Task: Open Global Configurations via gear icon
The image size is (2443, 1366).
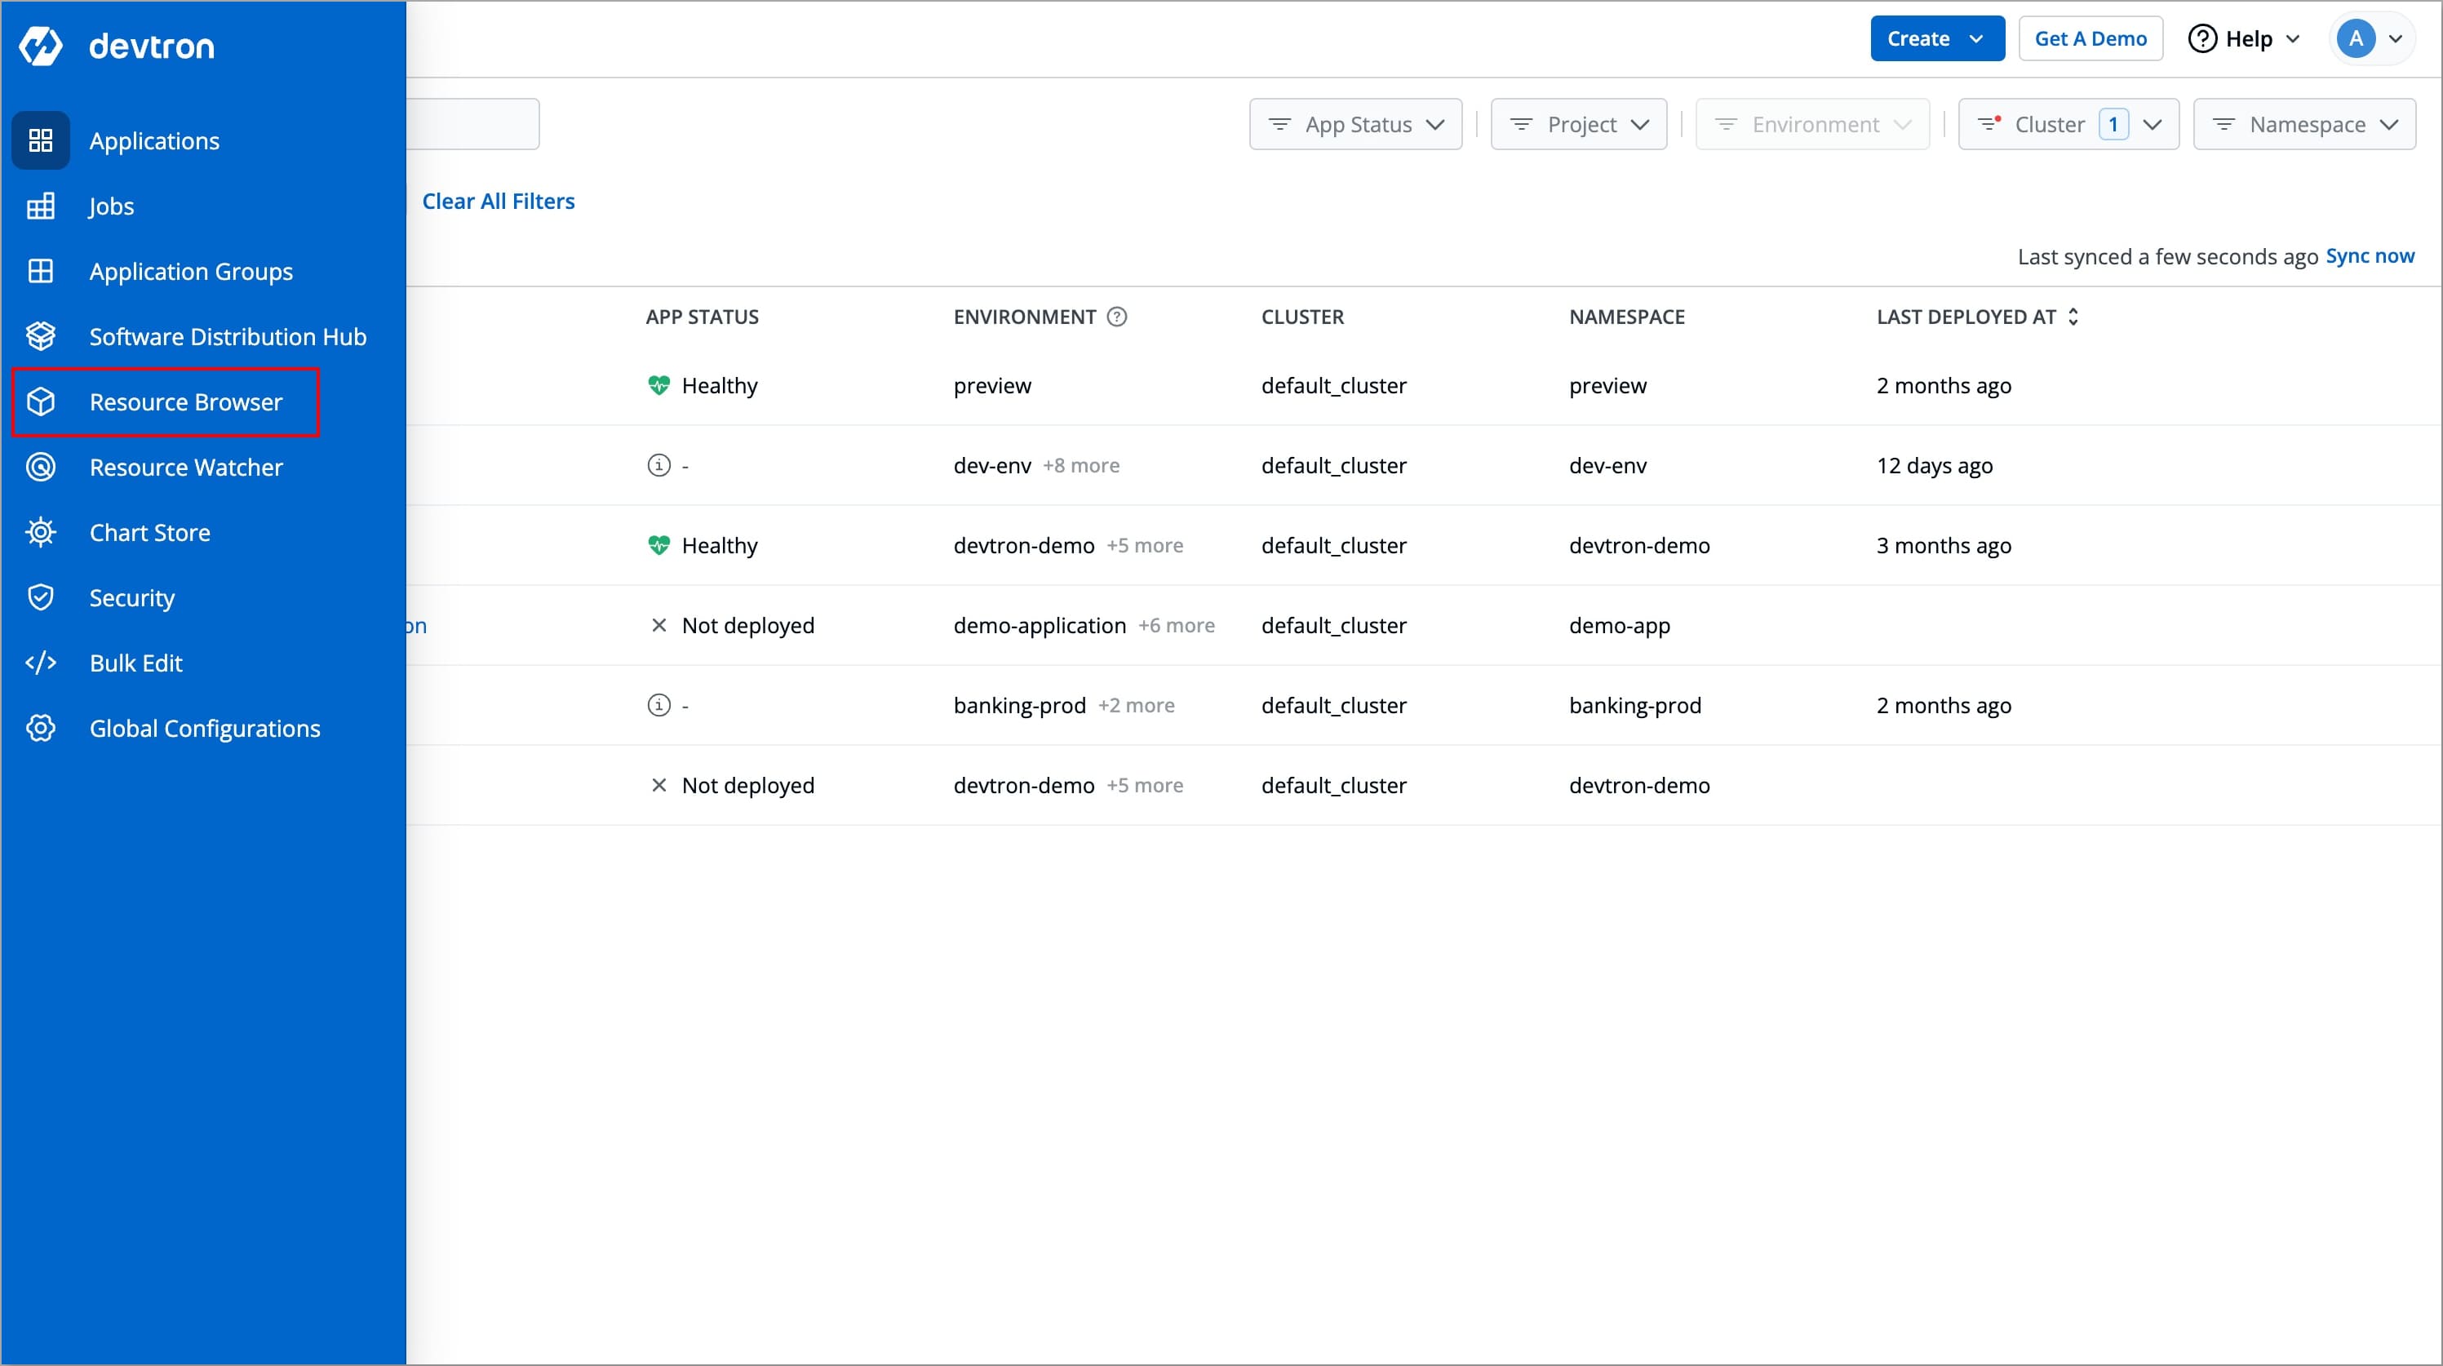Action: (x=41, y=728)
